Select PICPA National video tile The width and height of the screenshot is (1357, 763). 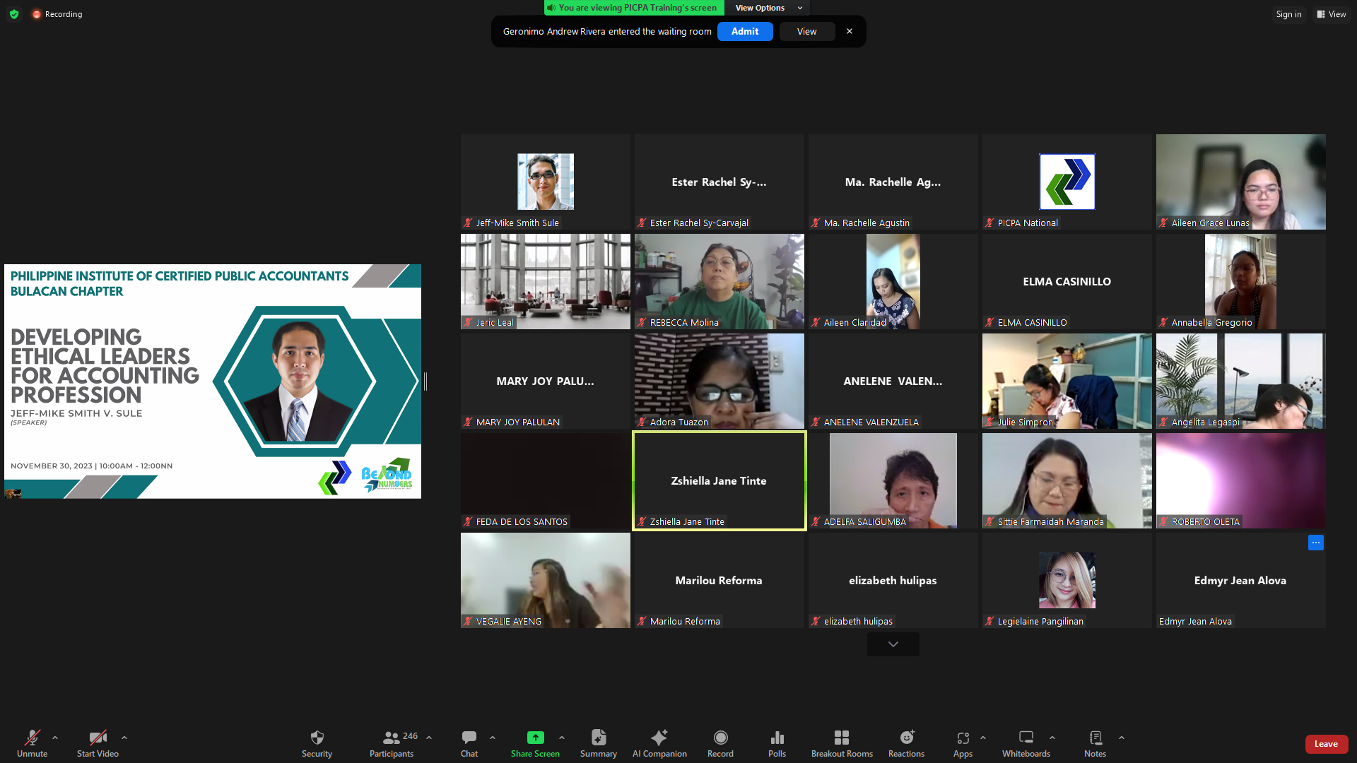point(1067,182)
